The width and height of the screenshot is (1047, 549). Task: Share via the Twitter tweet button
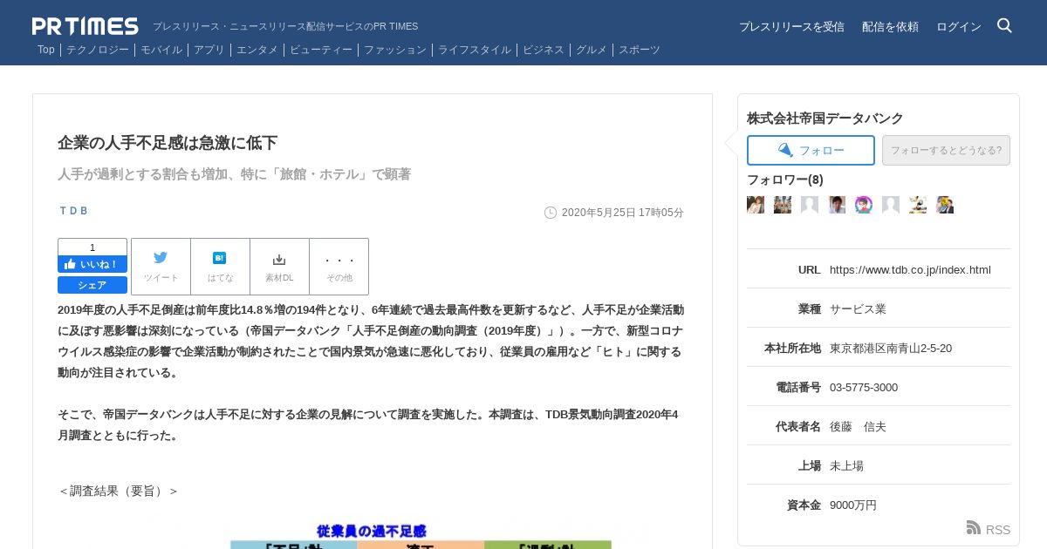(x=161, y=267)
